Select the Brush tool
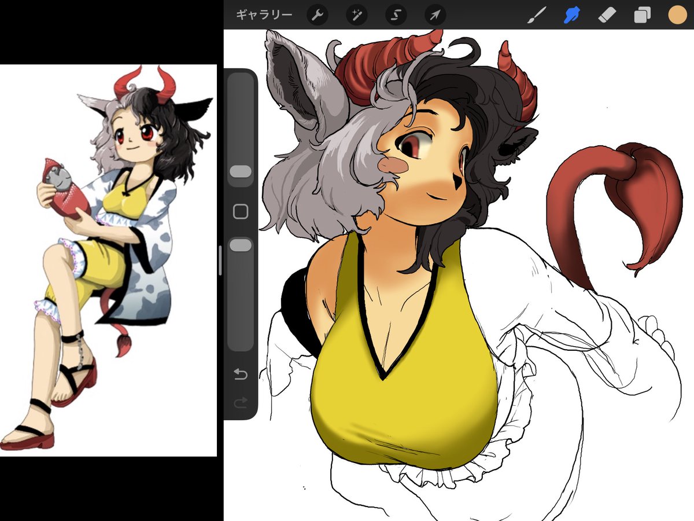Screen dimensions: 694x521 (x=537, y=15)
